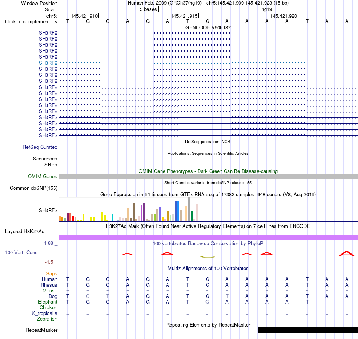This screenshot has width=358, height=339.
Task: Click the 4.88 PhyloP upper limit
Action: coord(48,243)
